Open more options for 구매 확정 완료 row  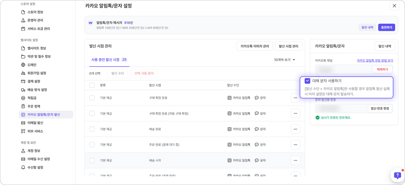coord(295,98)
